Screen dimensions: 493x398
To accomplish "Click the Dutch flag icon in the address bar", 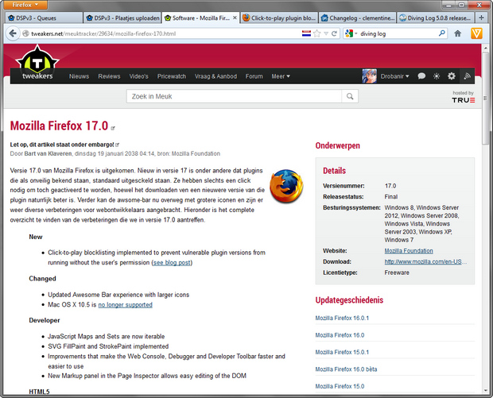I will (x=306, y=33).
